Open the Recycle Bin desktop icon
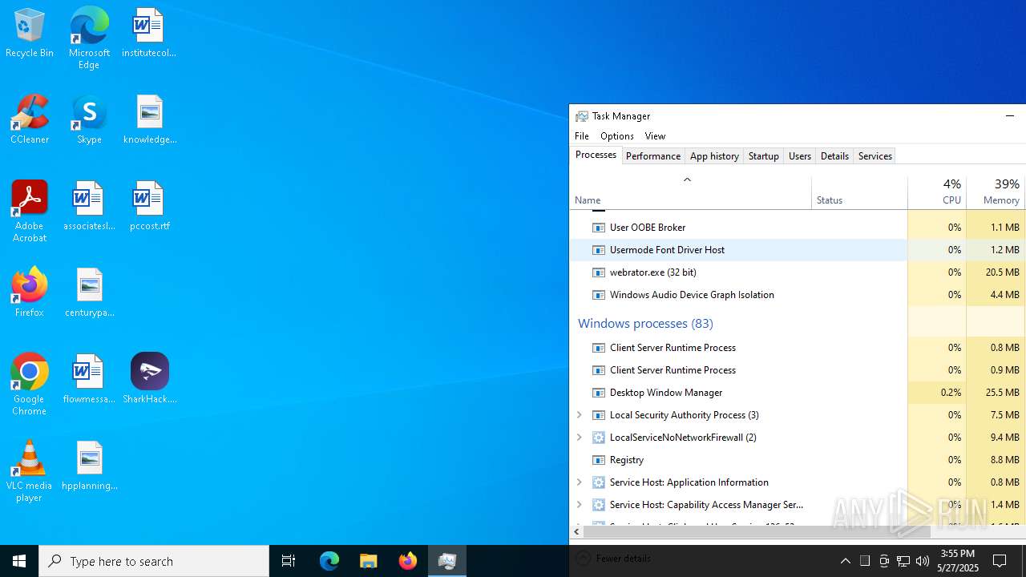 [x=30, y=34]
